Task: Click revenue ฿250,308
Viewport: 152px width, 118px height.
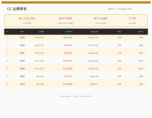Action: (40, 45)
